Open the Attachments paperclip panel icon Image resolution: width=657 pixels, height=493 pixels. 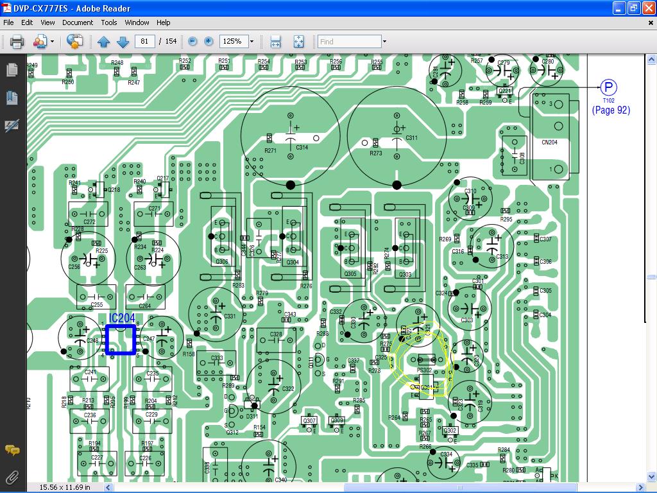tap(12, 478)
